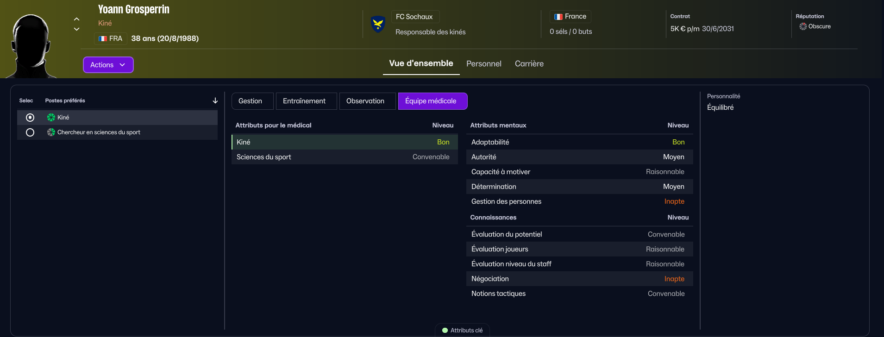This screenshot has width=884, height=337.
Task: Switch to the Personnel tab
Action: pyautogui.click(x=483, y=64)
